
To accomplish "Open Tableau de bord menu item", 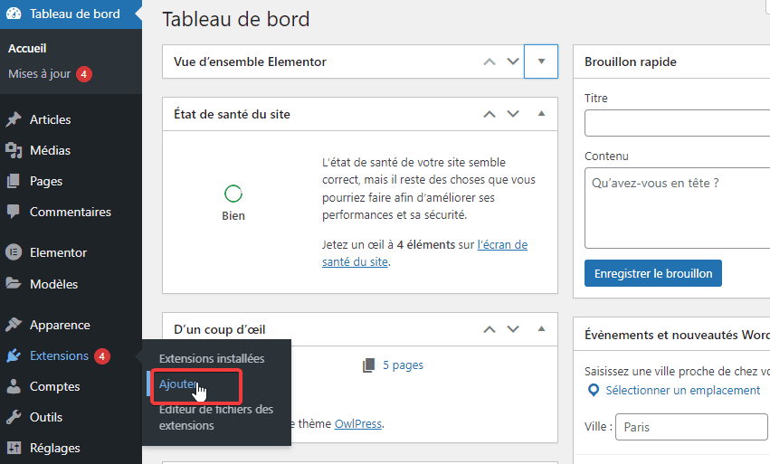I will click(x=71, y=14).
